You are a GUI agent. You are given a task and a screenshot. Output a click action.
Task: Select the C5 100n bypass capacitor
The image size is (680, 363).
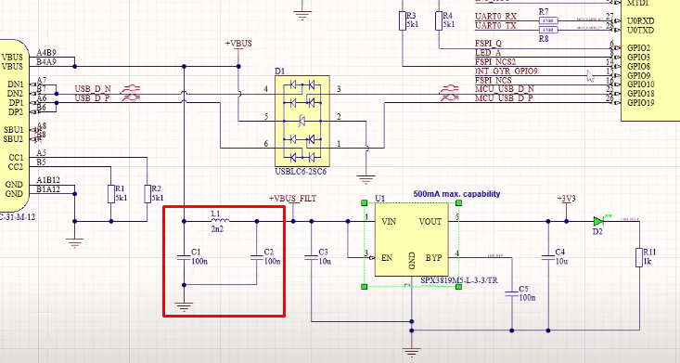click(512, 294)
